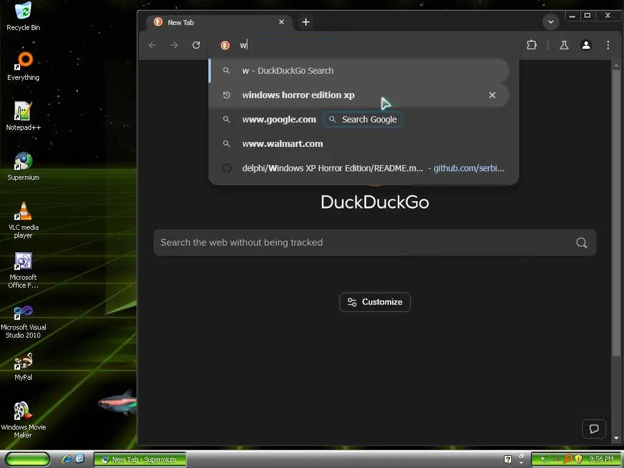The image size is (624, 468).
Task: Open VLC media player shortcut
Action: (23, 220)
